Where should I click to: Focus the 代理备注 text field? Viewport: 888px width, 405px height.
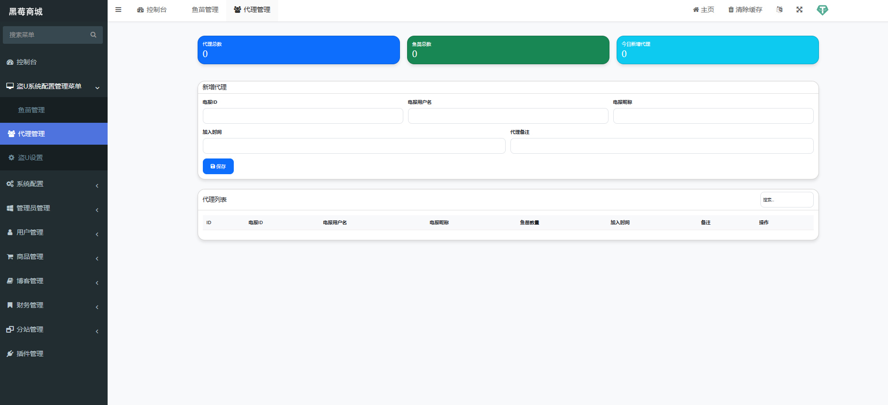[661, 146]
